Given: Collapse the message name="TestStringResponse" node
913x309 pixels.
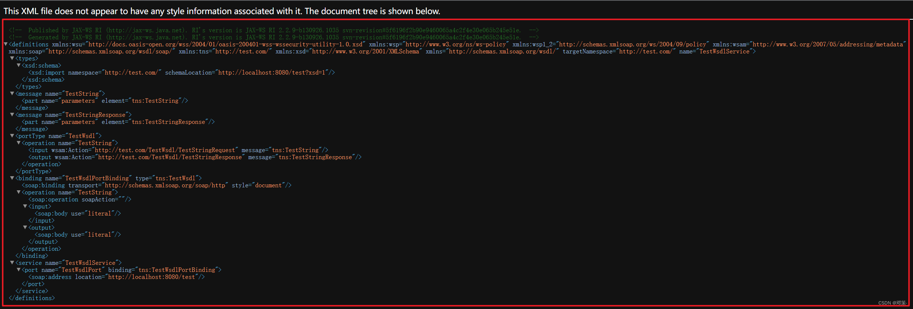Looking at the screenshot, I should coord(12,115).
